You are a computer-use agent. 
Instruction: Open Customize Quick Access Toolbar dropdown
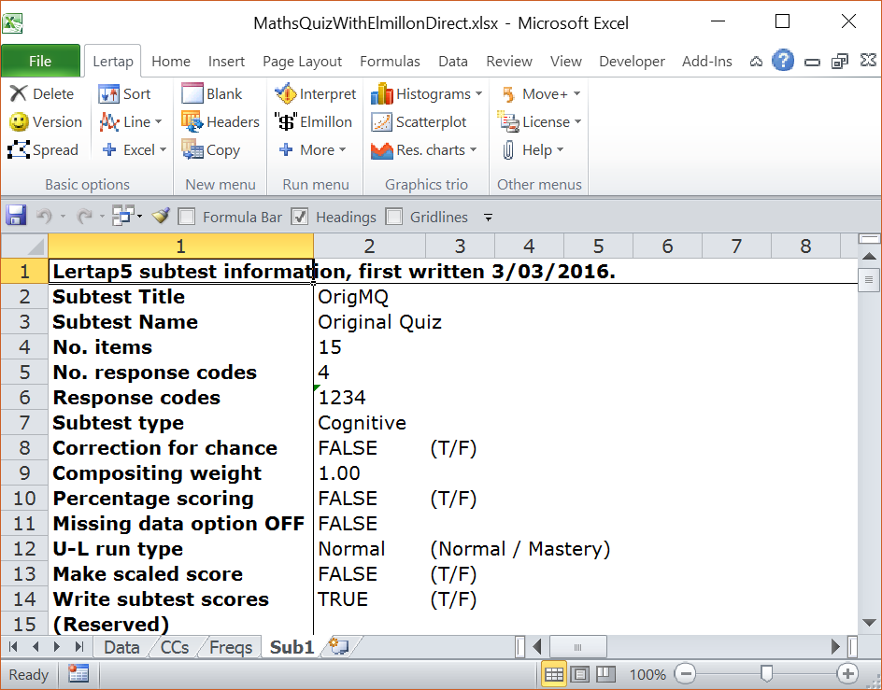click(x=489, y=217)
